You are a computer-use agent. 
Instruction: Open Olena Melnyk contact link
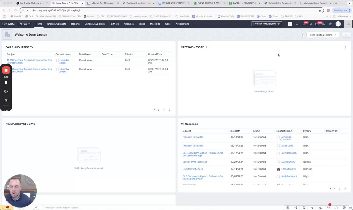(288, 169)
